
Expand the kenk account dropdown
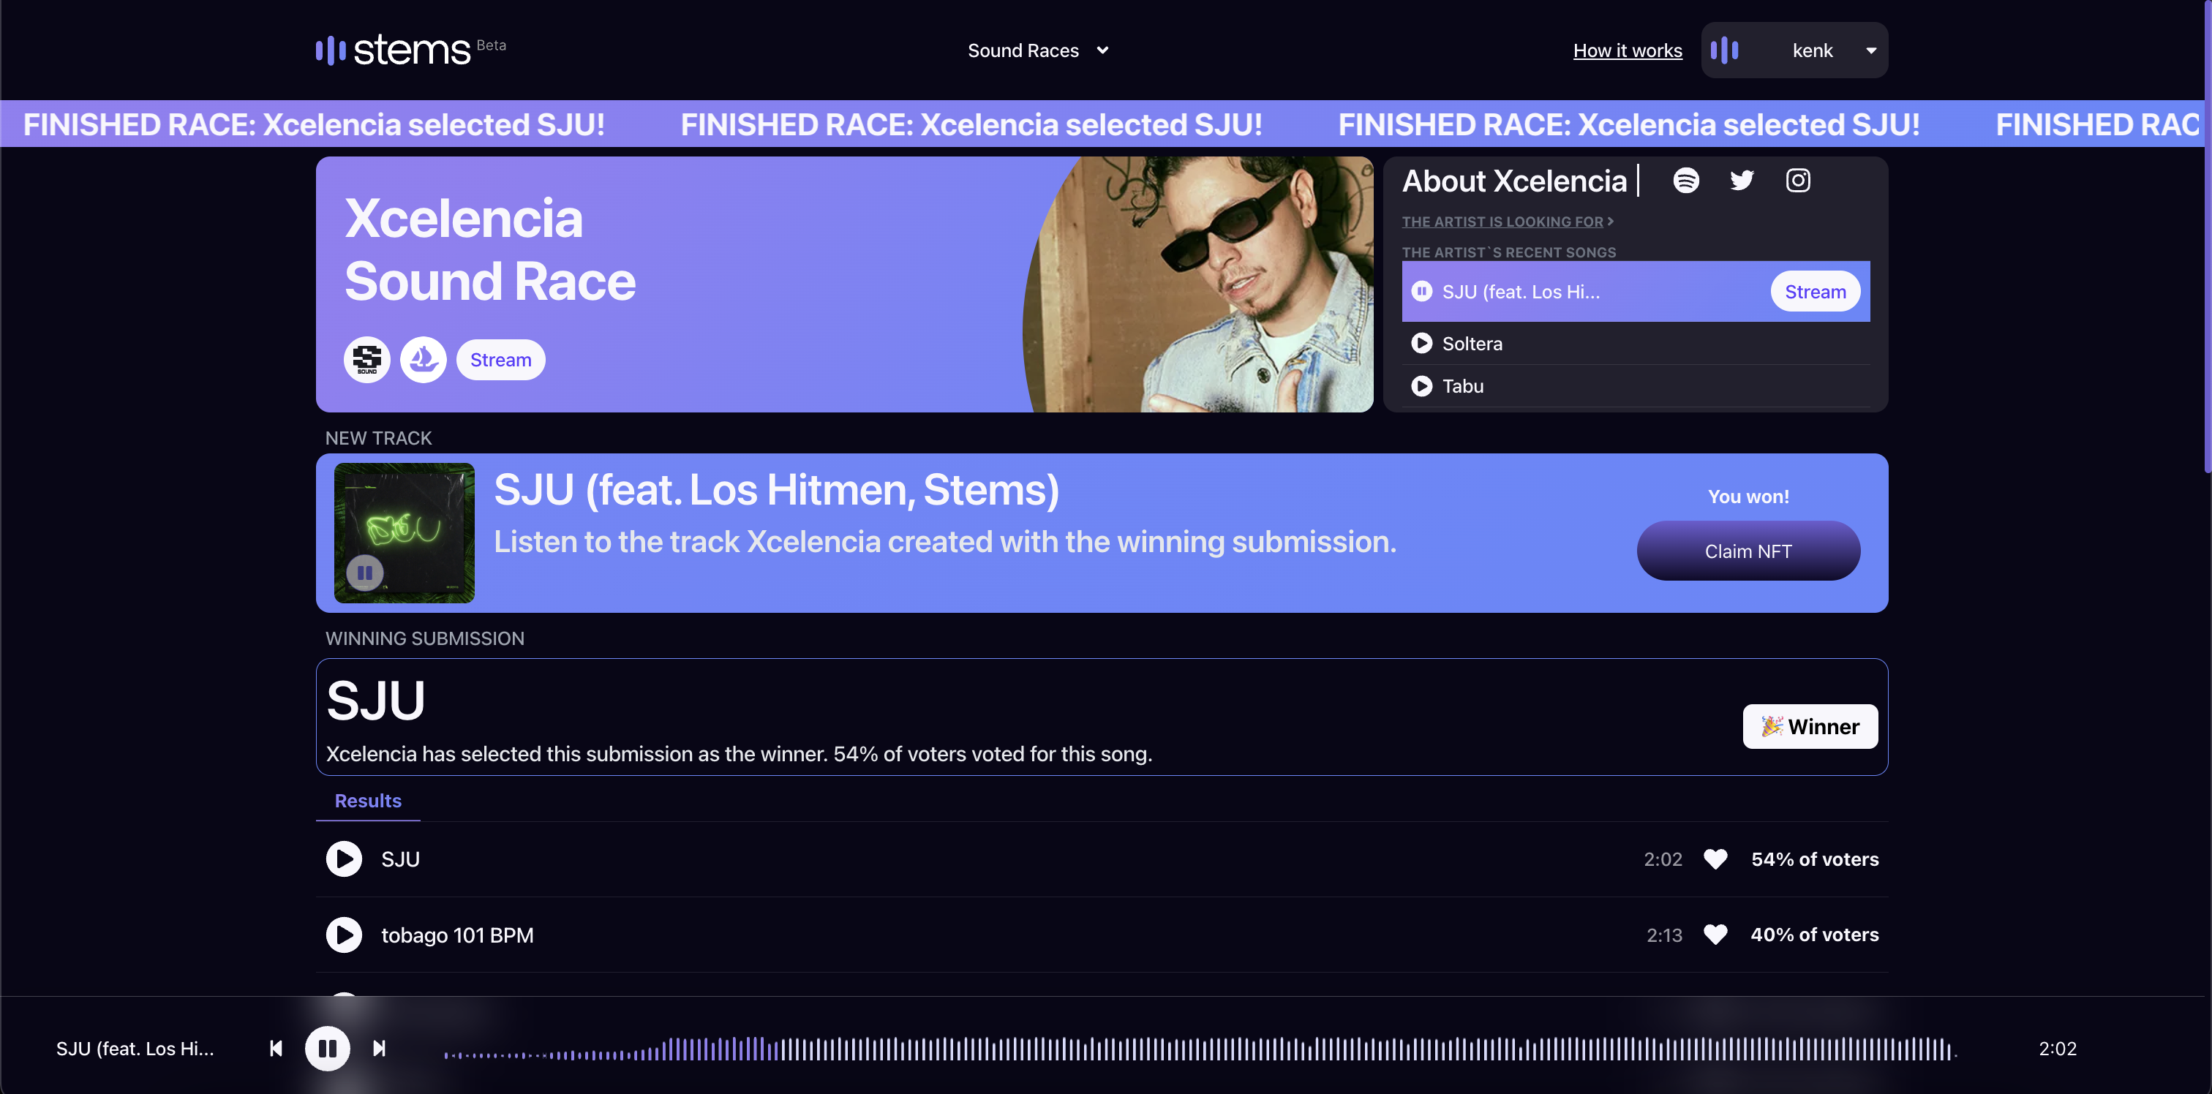(x=1870, y=50)
